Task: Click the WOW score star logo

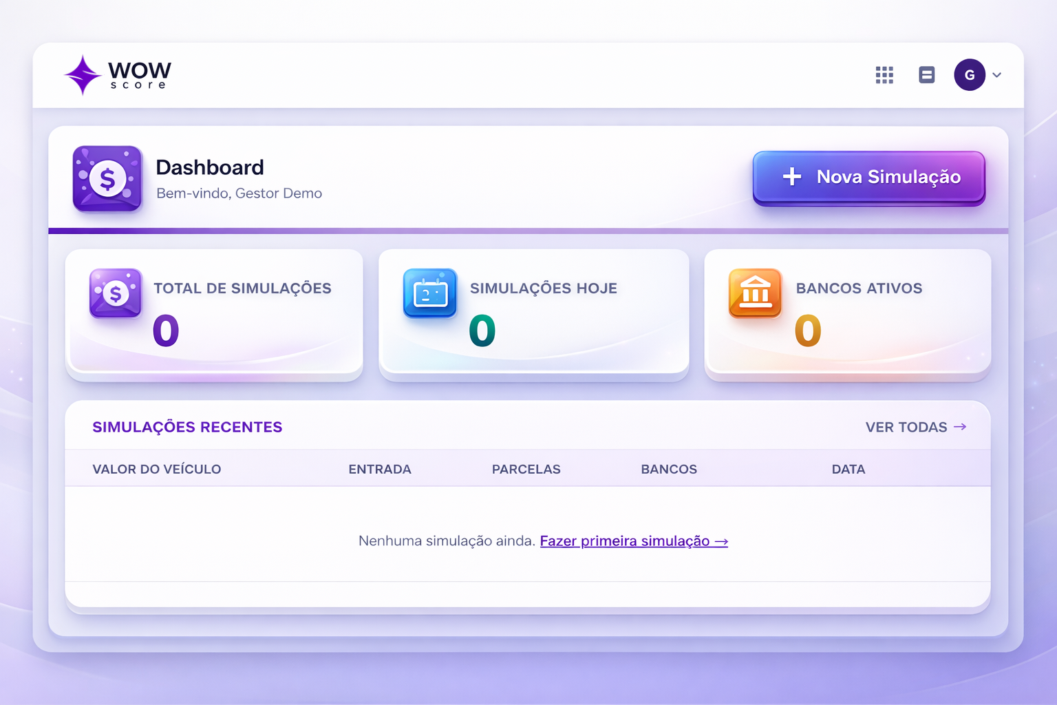Action: (83, 75)
